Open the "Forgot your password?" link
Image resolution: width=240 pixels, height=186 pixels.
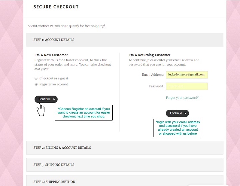click(x=182, y=98)
